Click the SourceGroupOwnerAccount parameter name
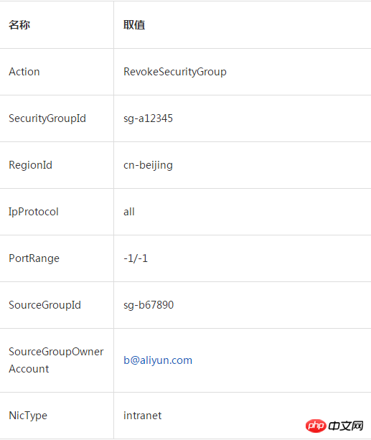The height and width of the screenshot is (440, 371). click(x=56, y=360)
